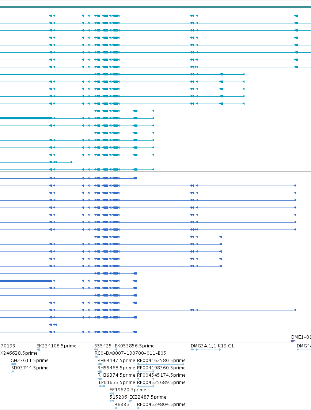Select the long alignment under RP004162580.5prime
Screen dimensions: 311x410
point(161,364)
